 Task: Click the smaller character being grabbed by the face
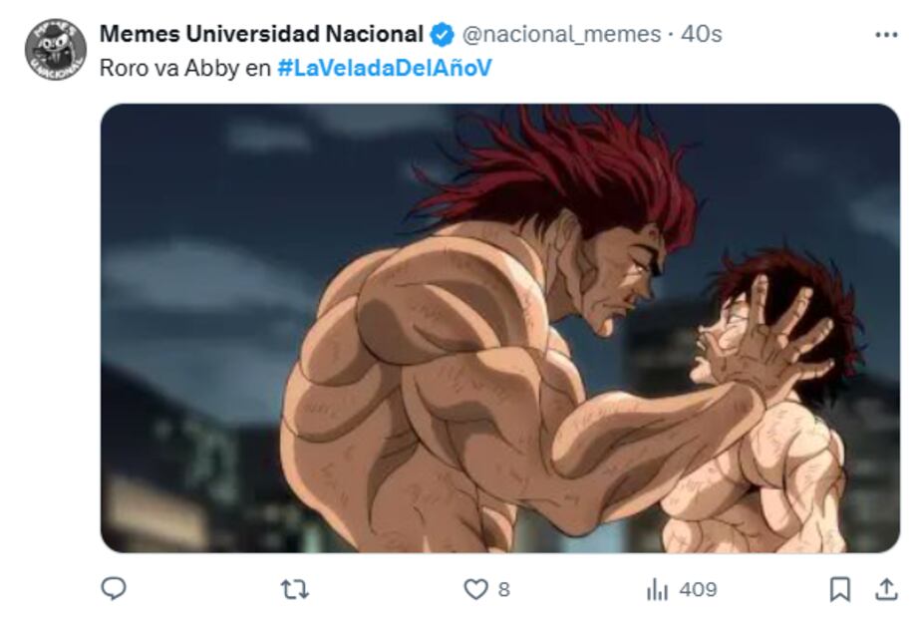(x=769, y=408)
